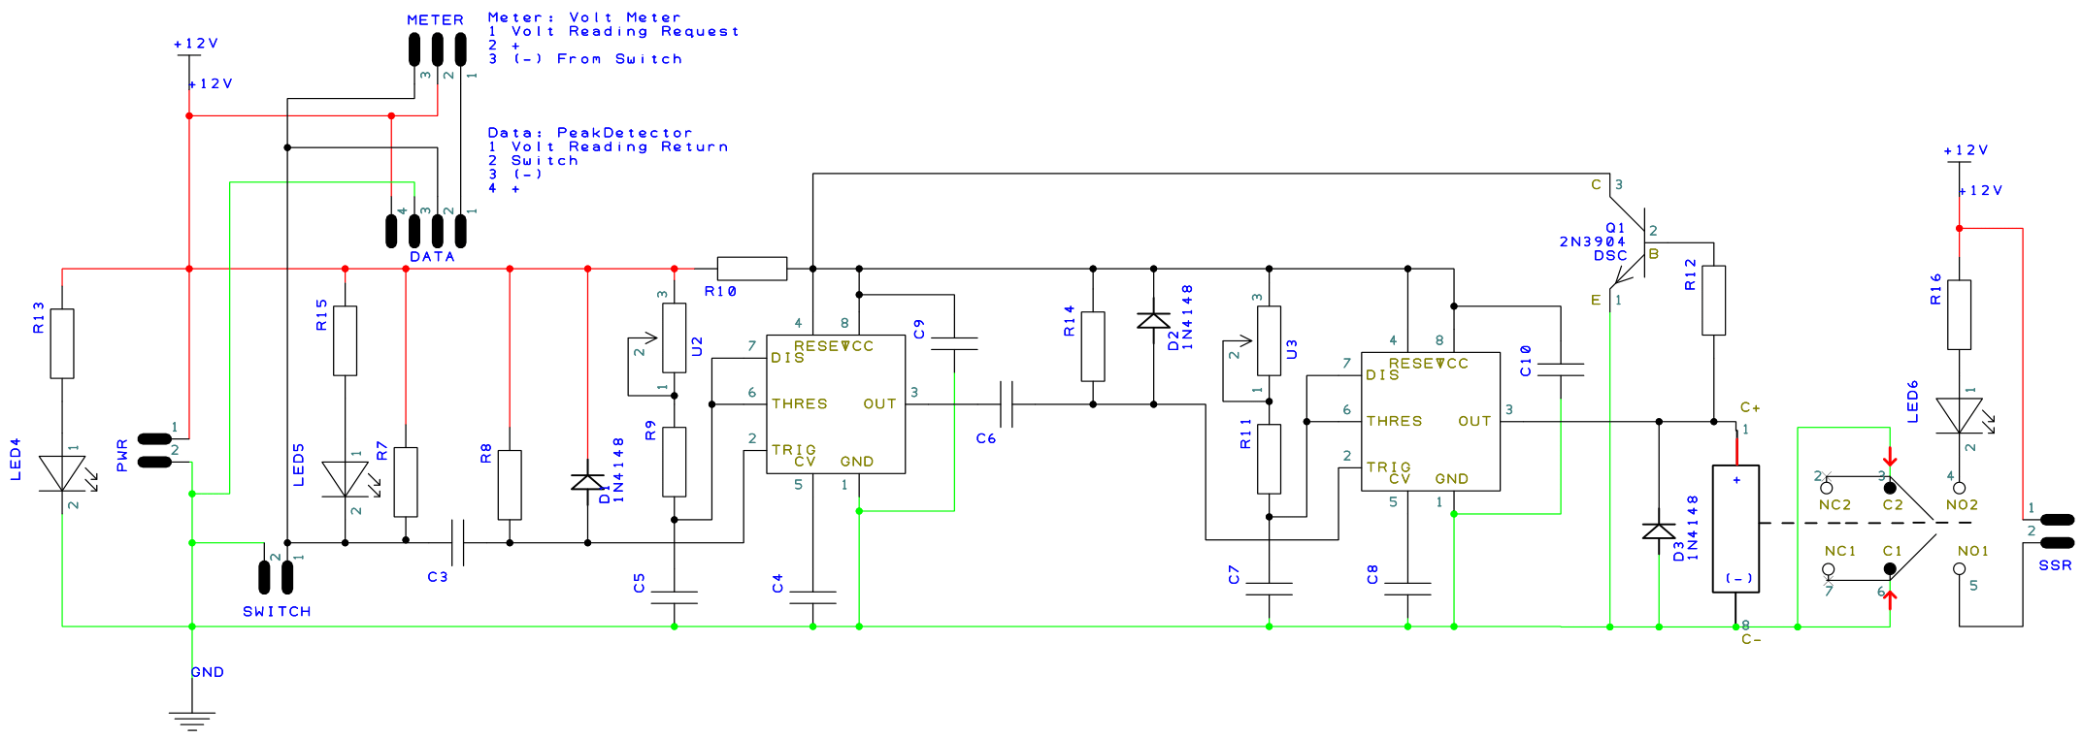The height and width of the screenshot is (739, 2082).
Task: Select the D3 1N4148 flyback diode symbol
Action: 1659,531
